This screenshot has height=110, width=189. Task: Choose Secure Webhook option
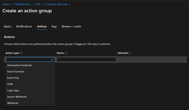click(x=30, y=97)
